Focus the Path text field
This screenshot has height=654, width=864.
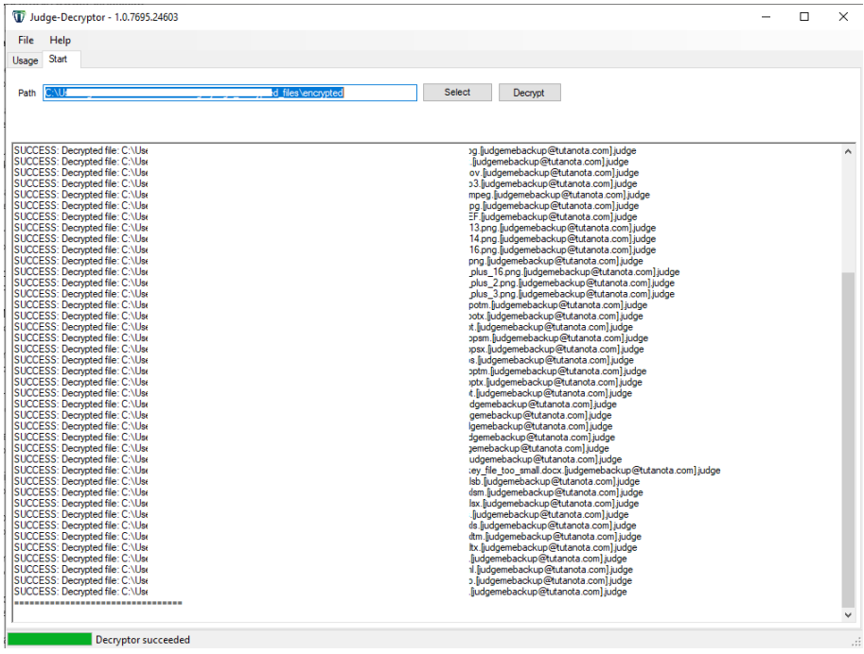pos(230,93)
